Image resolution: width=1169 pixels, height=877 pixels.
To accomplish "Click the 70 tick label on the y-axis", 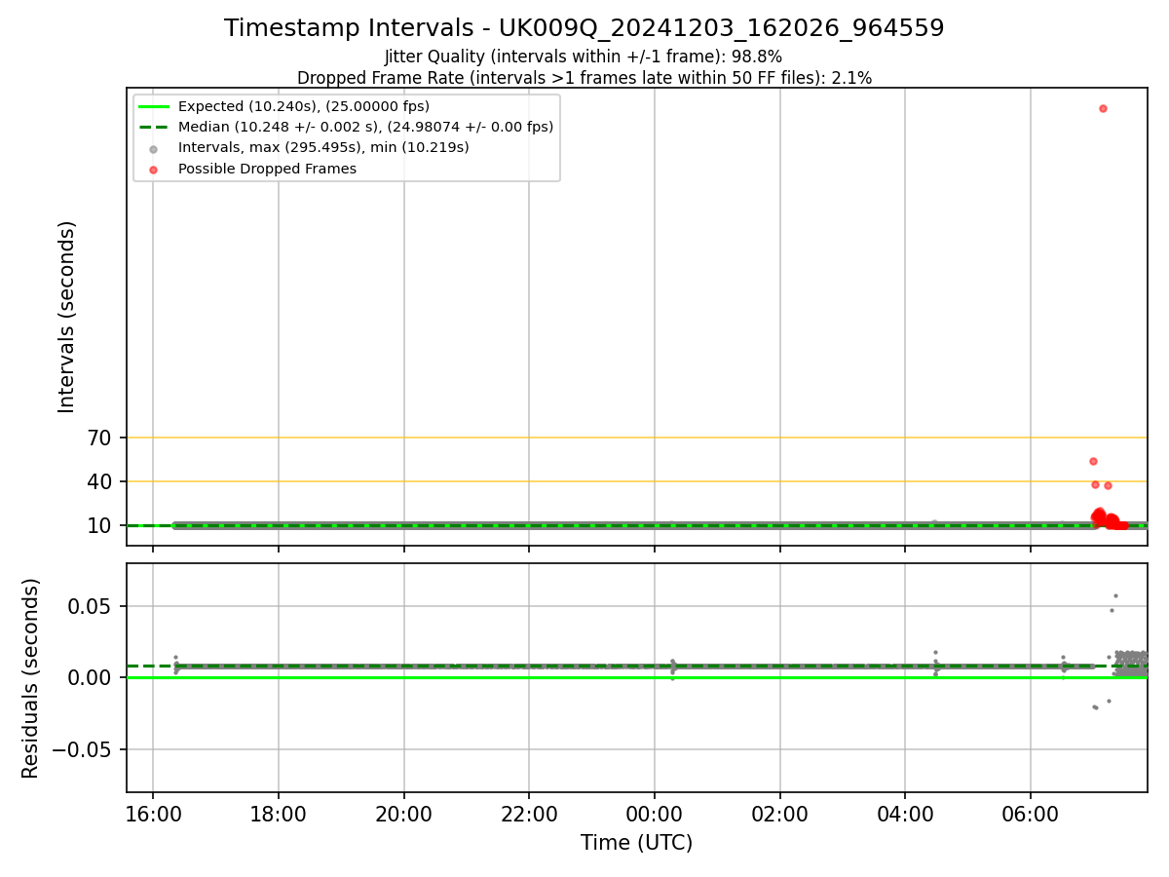I will (100, 438).
